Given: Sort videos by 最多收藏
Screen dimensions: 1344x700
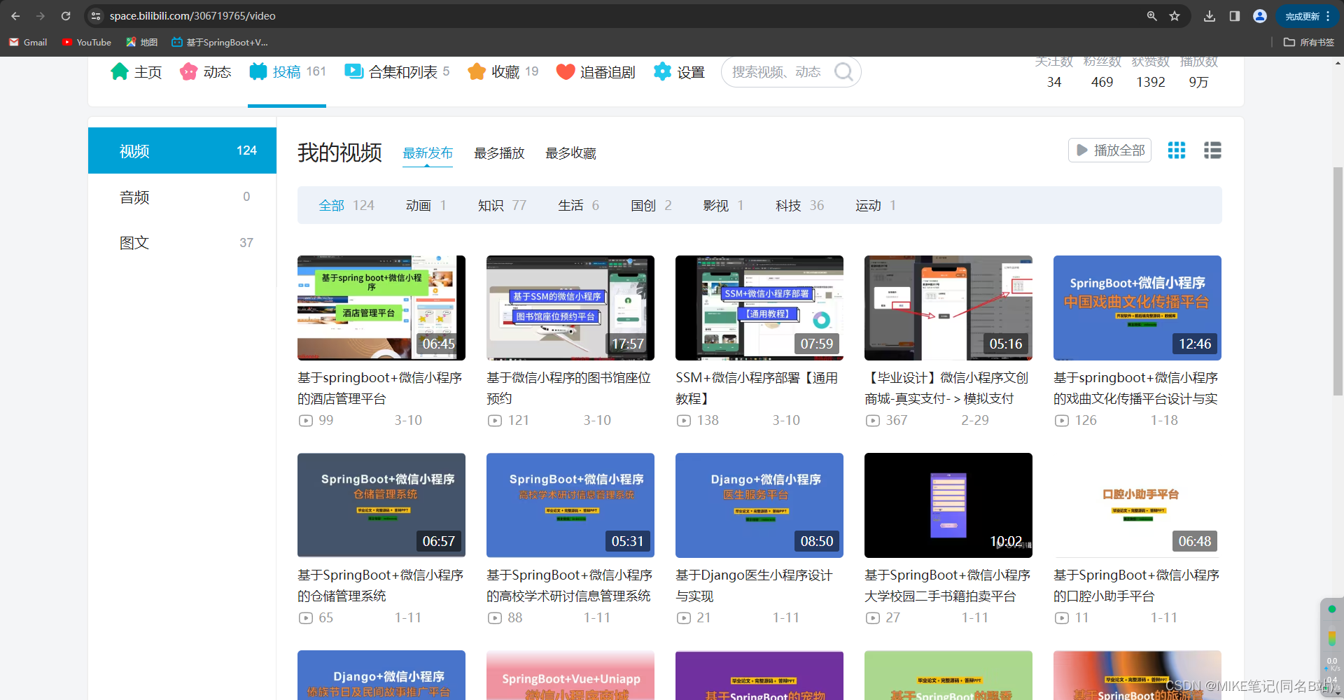Looking at the screenshot, I should (x=570, y=153).
